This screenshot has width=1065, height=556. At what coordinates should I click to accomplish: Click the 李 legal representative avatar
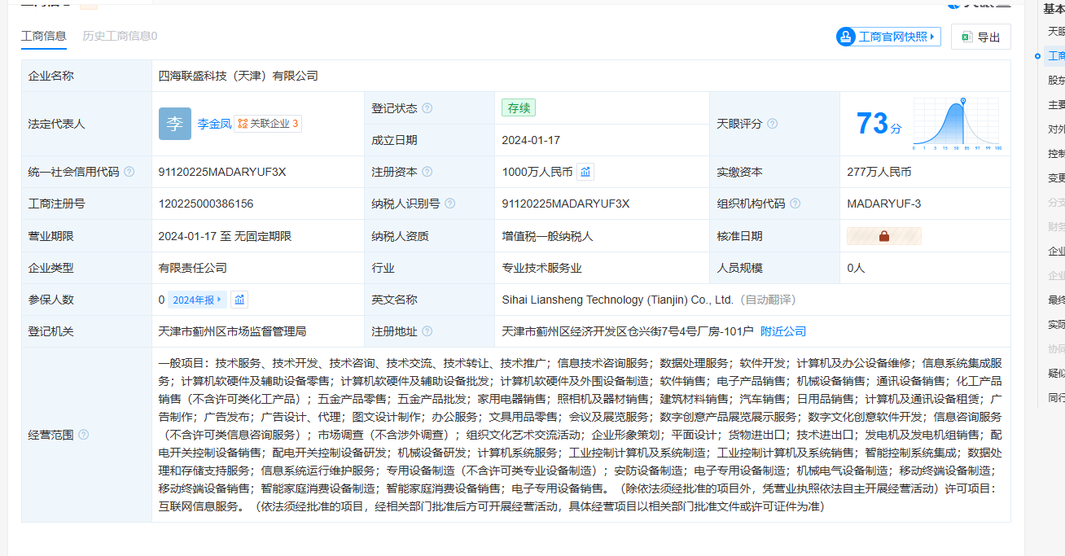(x=175, y=124)
